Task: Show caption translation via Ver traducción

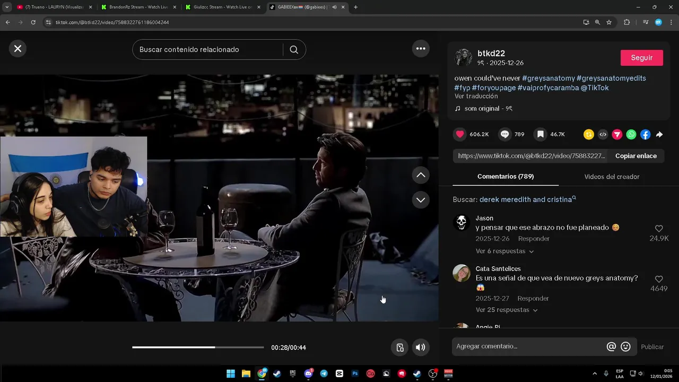Action: tap(476, 97)
